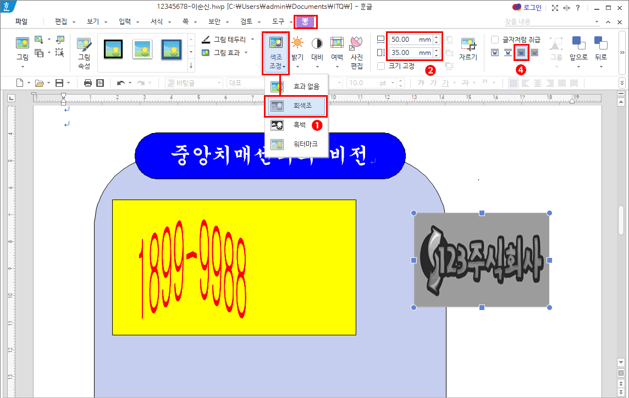Click the 앞으로 bring forward icon
Screen dimensions: 629x398
(x=578, y=43)
